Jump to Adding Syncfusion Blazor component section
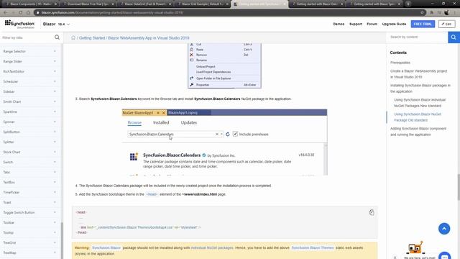The height and width of the screenshot is (259, 460). [418, 132]
